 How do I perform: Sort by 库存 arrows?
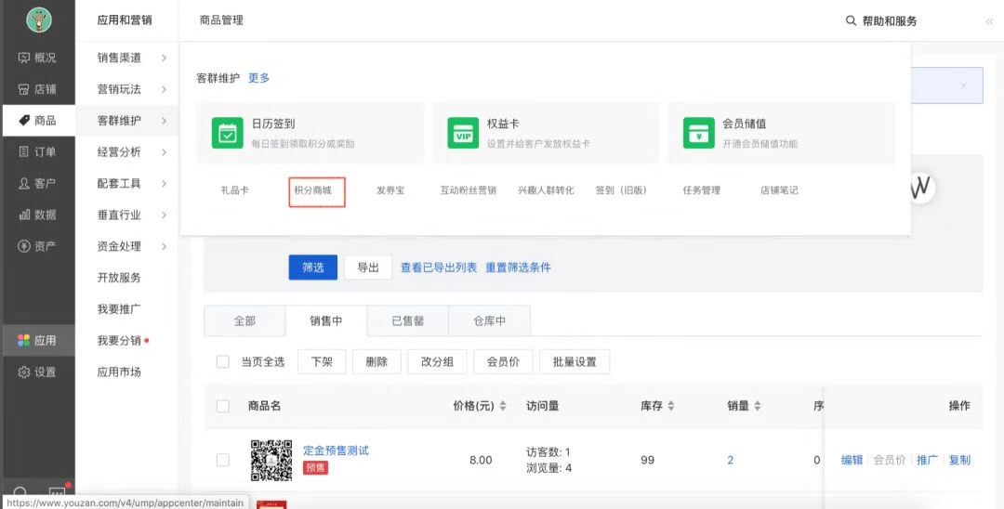point(671,405)
